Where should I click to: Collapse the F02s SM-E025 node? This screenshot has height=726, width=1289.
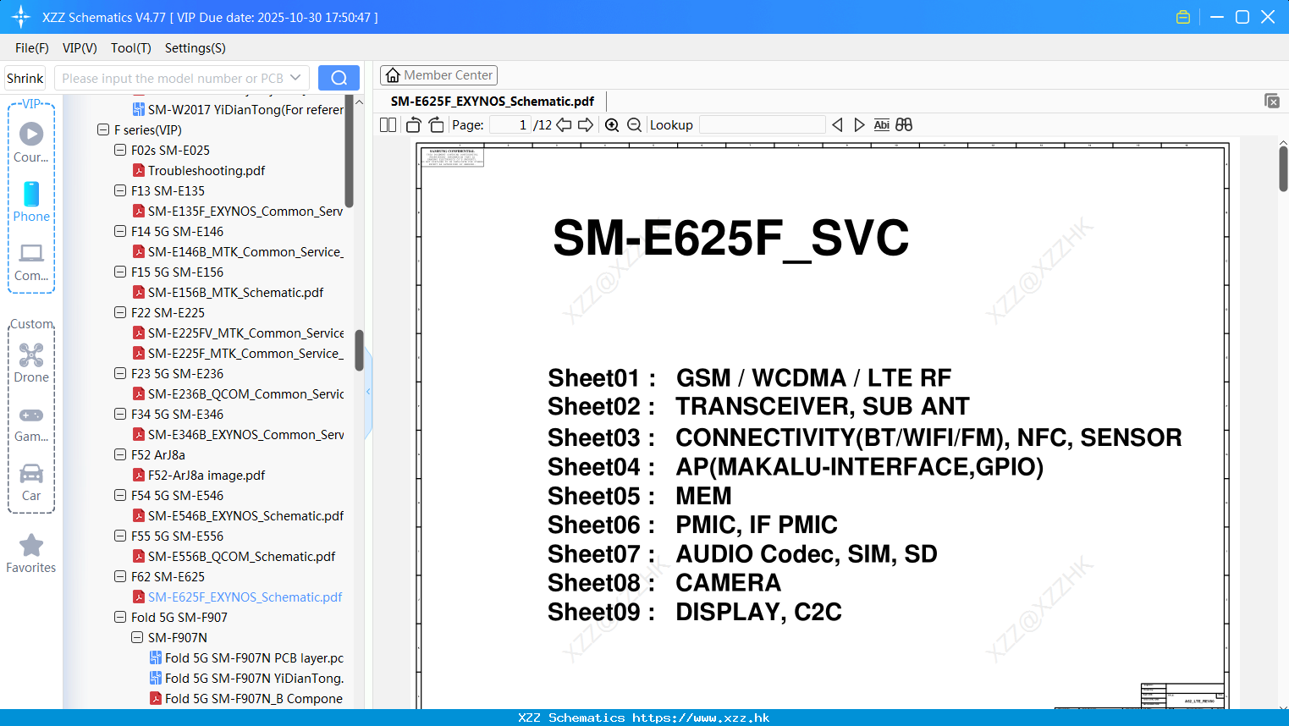tap(120, 151)
